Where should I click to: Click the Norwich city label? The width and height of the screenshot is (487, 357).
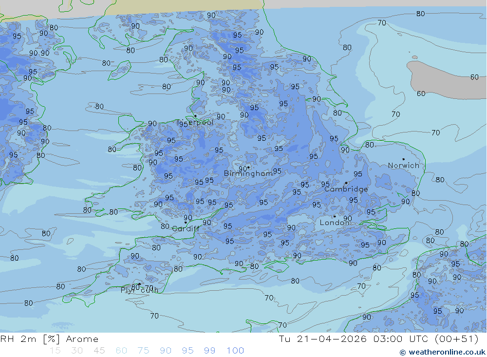[403, 166]
